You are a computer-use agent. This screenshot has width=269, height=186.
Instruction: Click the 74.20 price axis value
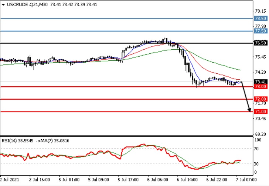(261, 72)
